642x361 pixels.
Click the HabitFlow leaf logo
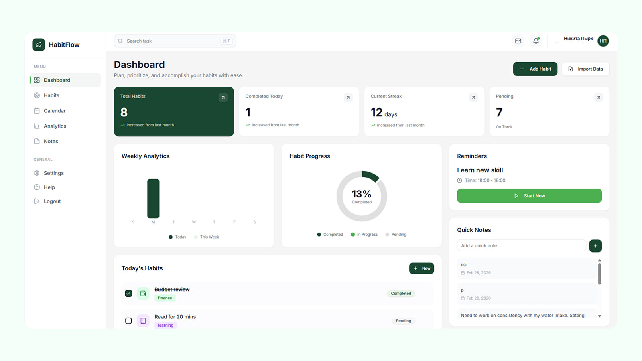[38, 45]
